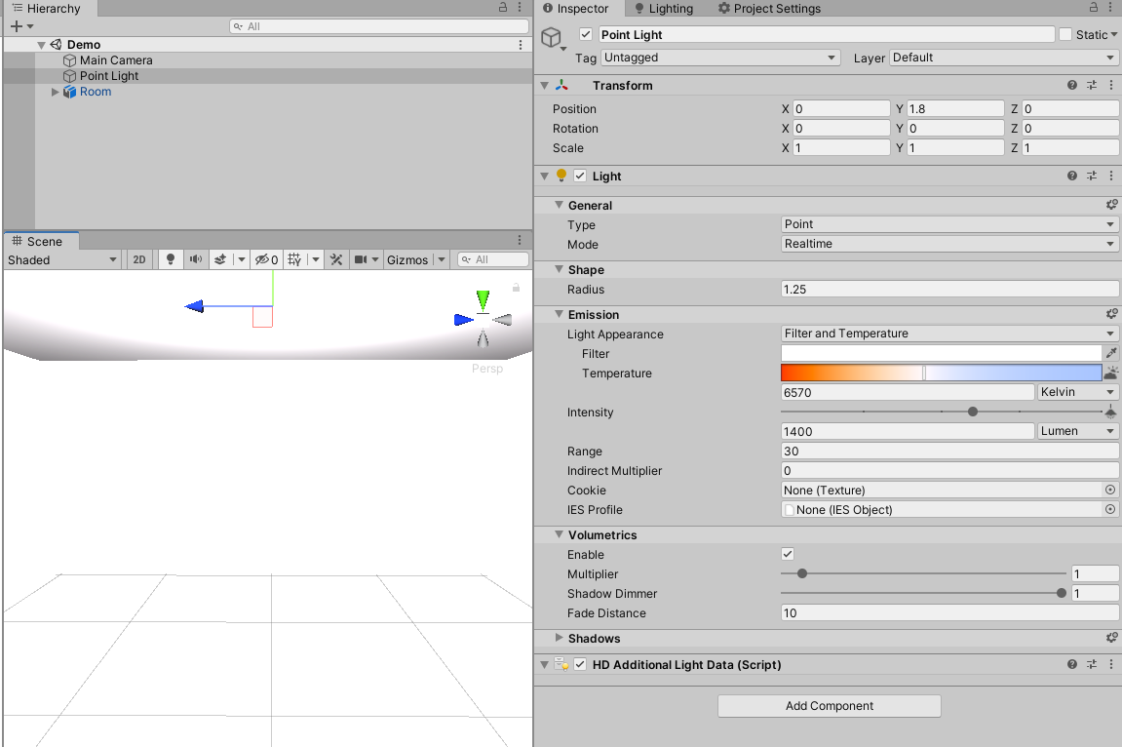
Task: Open Light component help icon
Action: click(x=1072, y=176)
